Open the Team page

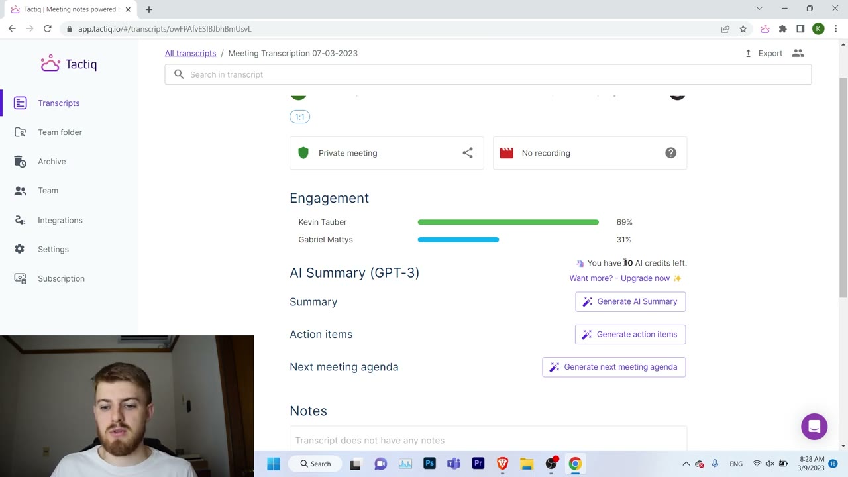pyautogui.click(x=48, y=191)
